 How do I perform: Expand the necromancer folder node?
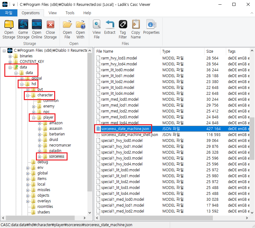click(39, 146)
